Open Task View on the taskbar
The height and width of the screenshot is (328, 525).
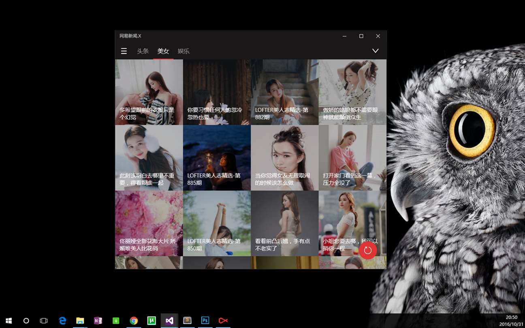pos(44,321)
